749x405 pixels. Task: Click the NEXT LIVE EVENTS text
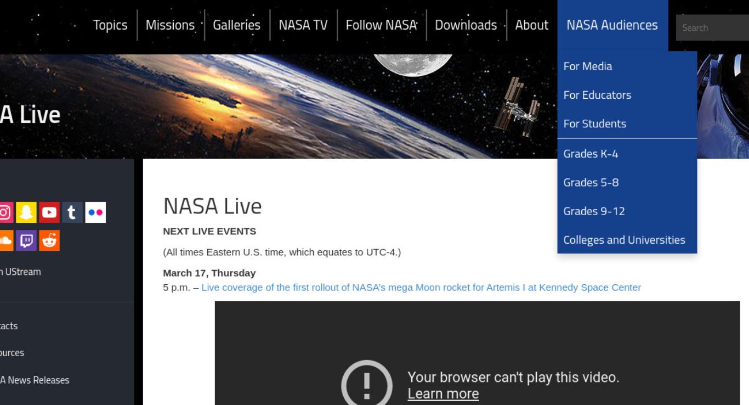(209, 231)
